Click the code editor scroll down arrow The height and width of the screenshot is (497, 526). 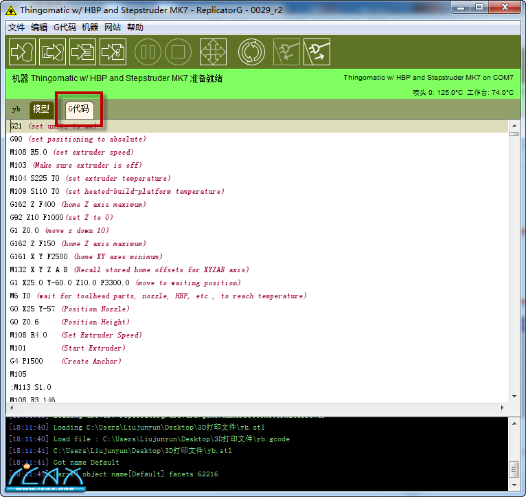[x=514, y=397]
